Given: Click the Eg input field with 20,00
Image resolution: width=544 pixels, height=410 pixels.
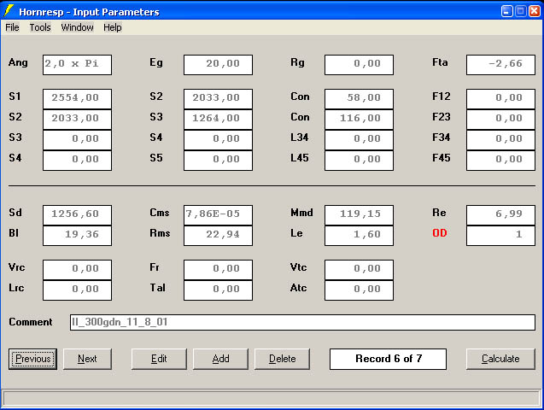Looking at the screenshot, I should [218, 64].
